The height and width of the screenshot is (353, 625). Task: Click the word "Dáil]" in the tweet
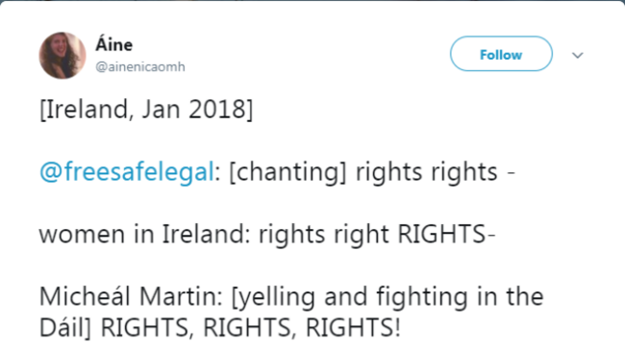pyautogui.click(x=65, y=328)
